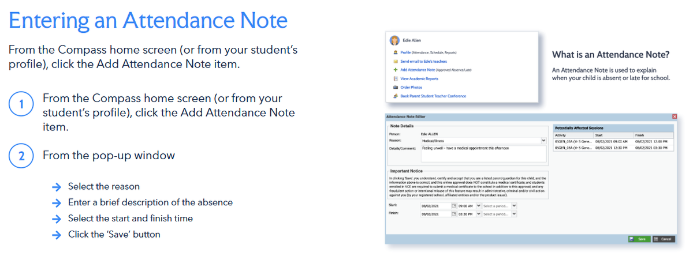
Task: Click the green Save button
Action: click(639, 239)
